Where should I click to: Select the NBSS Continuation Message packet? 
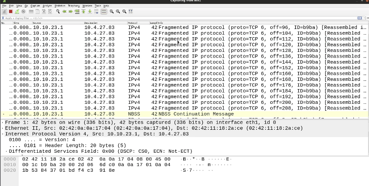click(x=174, y=114)
